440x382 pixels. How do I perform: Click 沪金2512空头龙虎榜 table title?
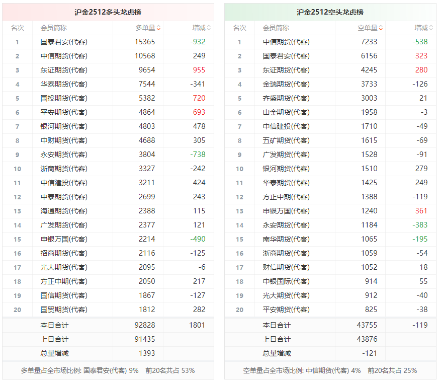coord(330,12)
